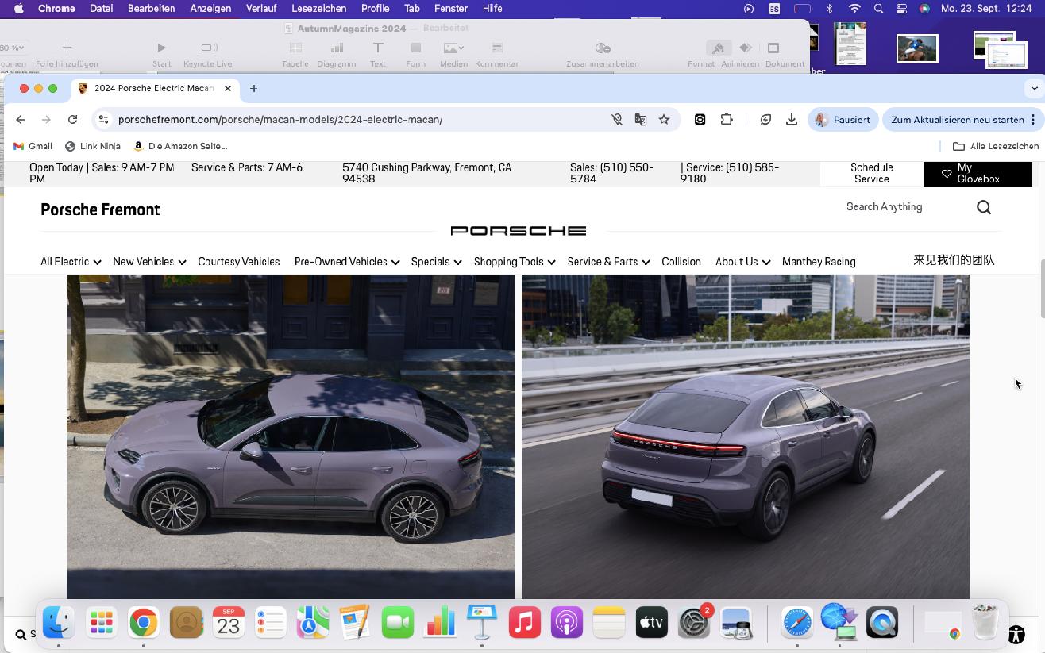This screenshot has height=653, width=1045.
Task: Open the Apple menu
Action: pyautogui.click(x=18, y=9)
